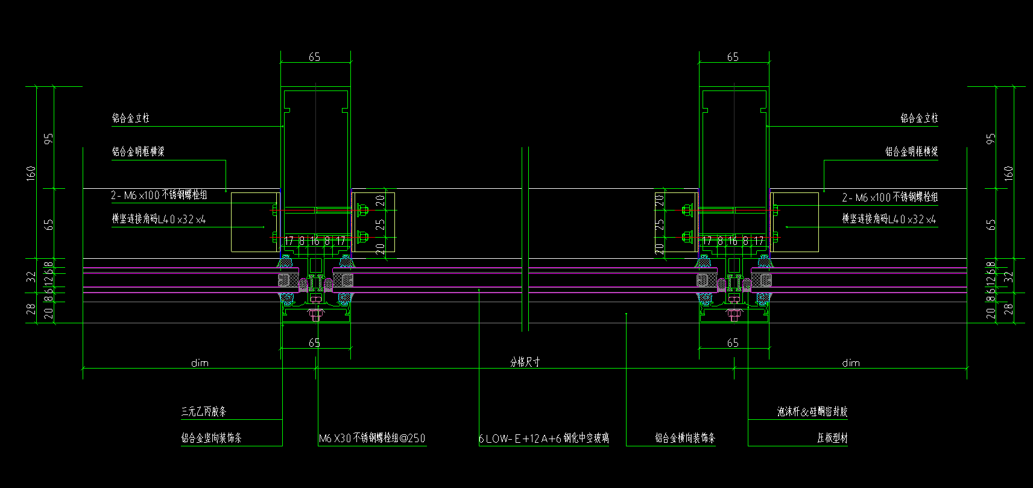The width and height of the screenshot is (1033, 488).
Task: Select the 28 vertical dimension on right edge
Action: click(1008, 309)
